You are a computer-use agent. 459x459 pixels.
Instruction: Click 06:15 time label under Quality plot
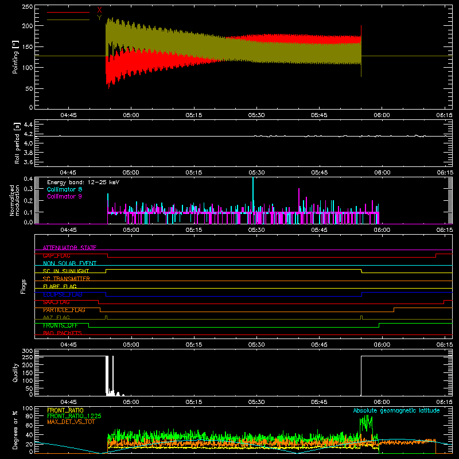click(x=444, y=402)
